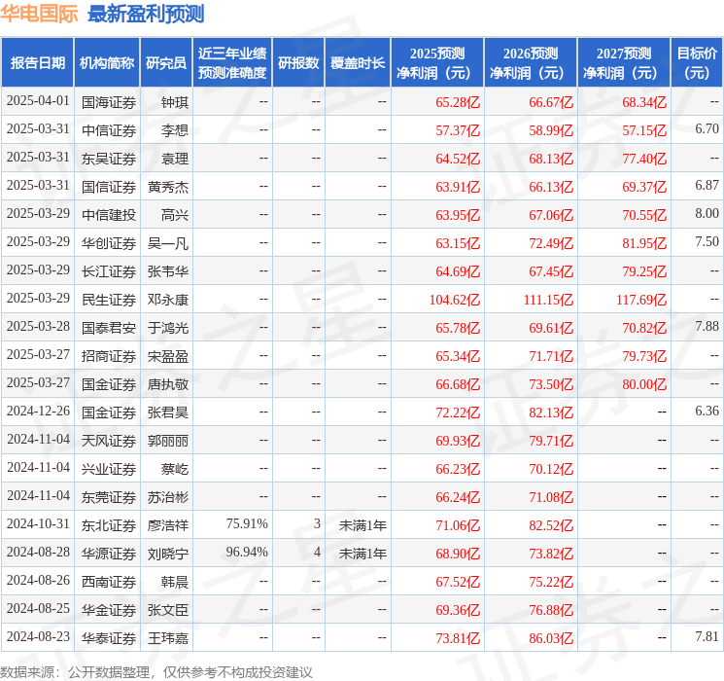Viewport: 724px width, 681px height.
Task: Click the 研究员 column header
Action: pos(166,63)
